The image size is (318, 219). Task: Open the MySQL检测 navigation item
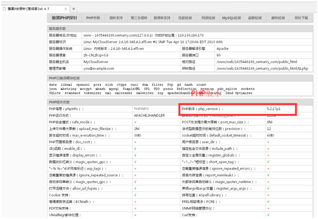click(x=231, y=18)
